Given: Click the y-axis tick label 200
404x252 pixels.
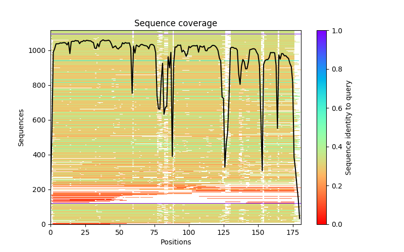Looking at the screenshot, I should (40, 190).
